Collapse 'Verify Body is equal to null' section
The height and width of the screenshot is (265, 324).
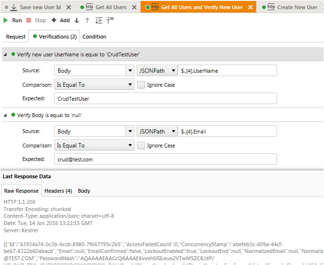(5, 116)
